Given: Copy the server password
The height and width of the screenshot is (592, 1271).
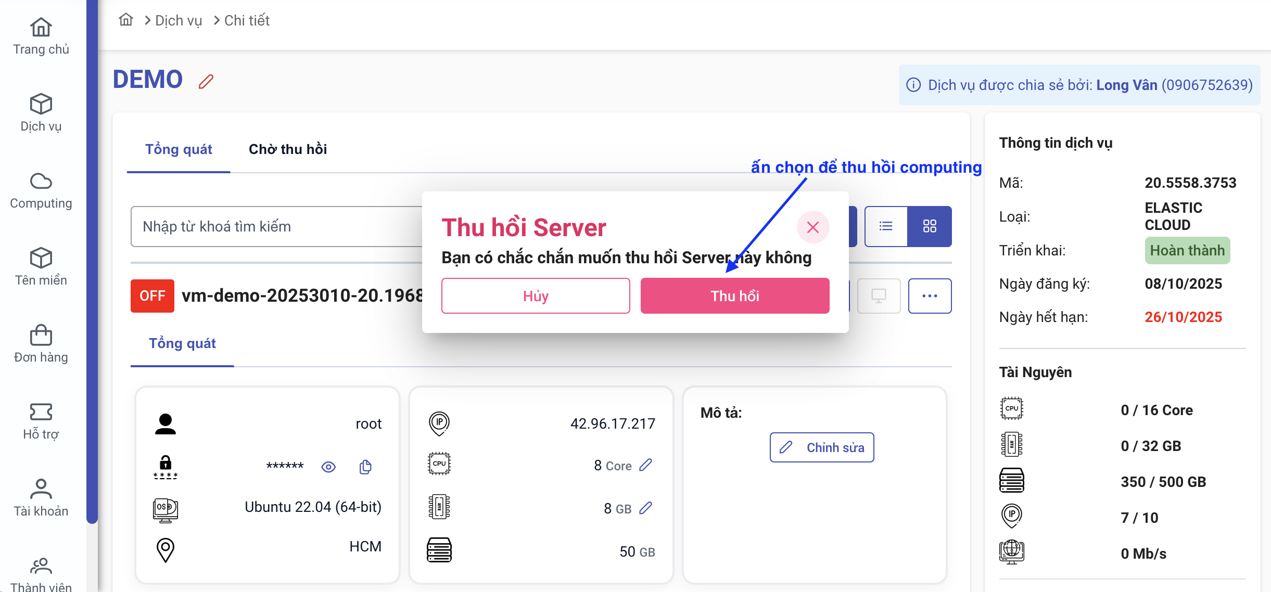Looking at the screenshot, I should coord(365,467).
